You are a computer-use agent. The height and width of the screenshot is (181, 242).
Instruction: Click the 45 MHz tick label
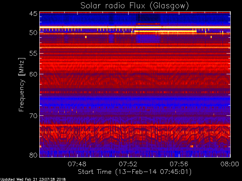click(x=33, y=14)
